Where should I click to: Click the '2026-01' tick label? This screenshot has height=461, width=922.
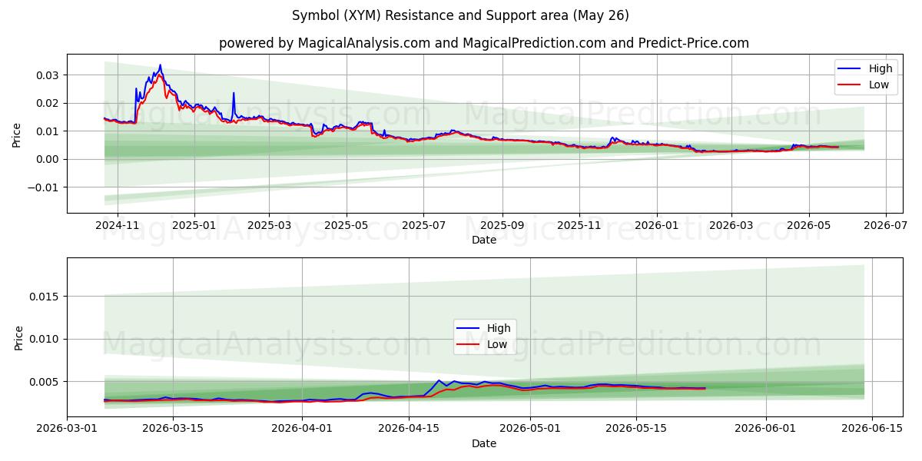(656, 224)
